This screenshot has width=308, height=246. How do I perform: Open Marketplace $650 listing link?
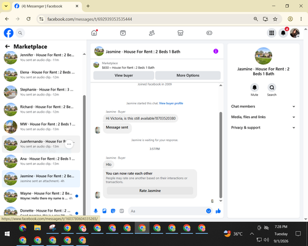pyautogui.click(x=128, y=68)
